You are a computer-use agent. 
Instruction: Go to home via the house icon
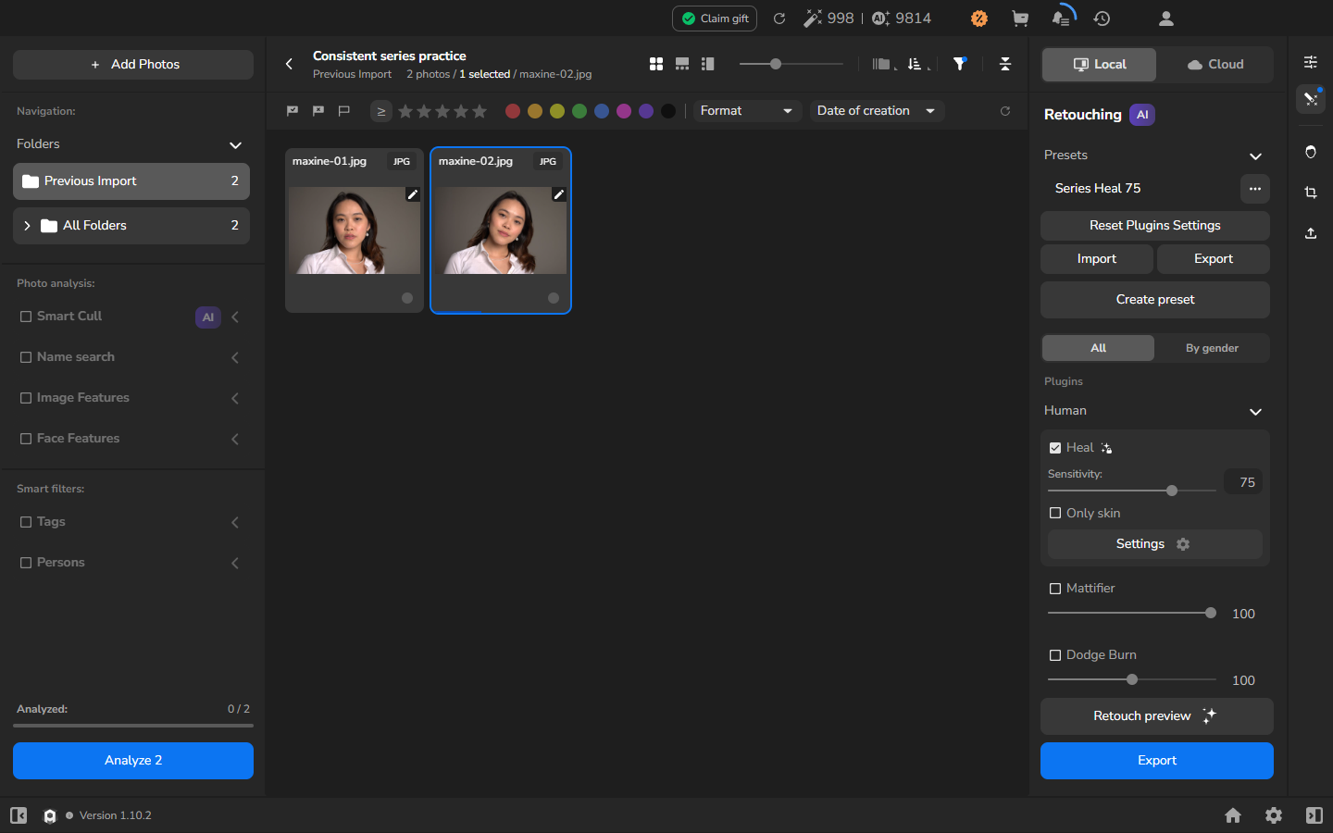1233,815
